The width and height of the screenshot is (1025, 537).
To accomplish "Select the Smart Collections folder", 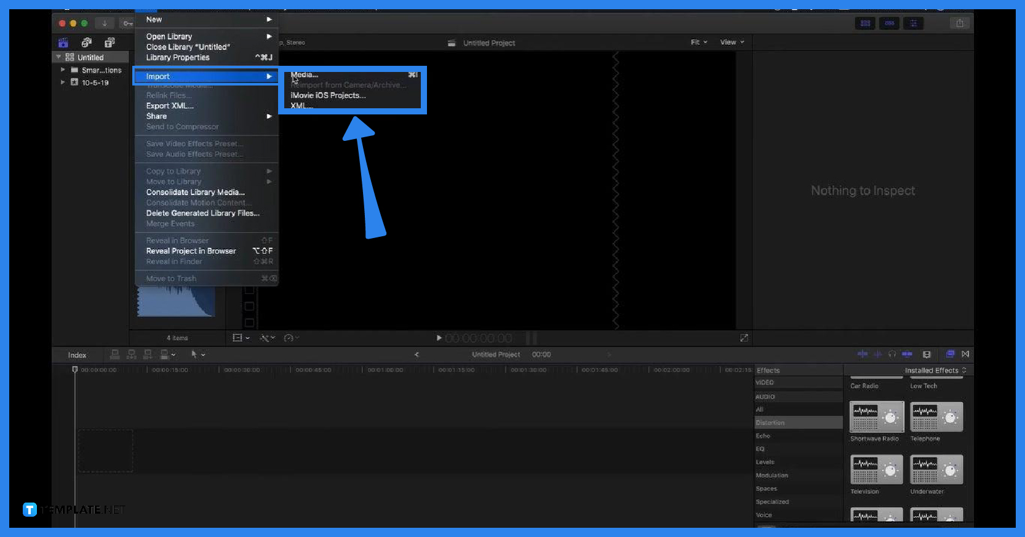I will pos(96,70).
